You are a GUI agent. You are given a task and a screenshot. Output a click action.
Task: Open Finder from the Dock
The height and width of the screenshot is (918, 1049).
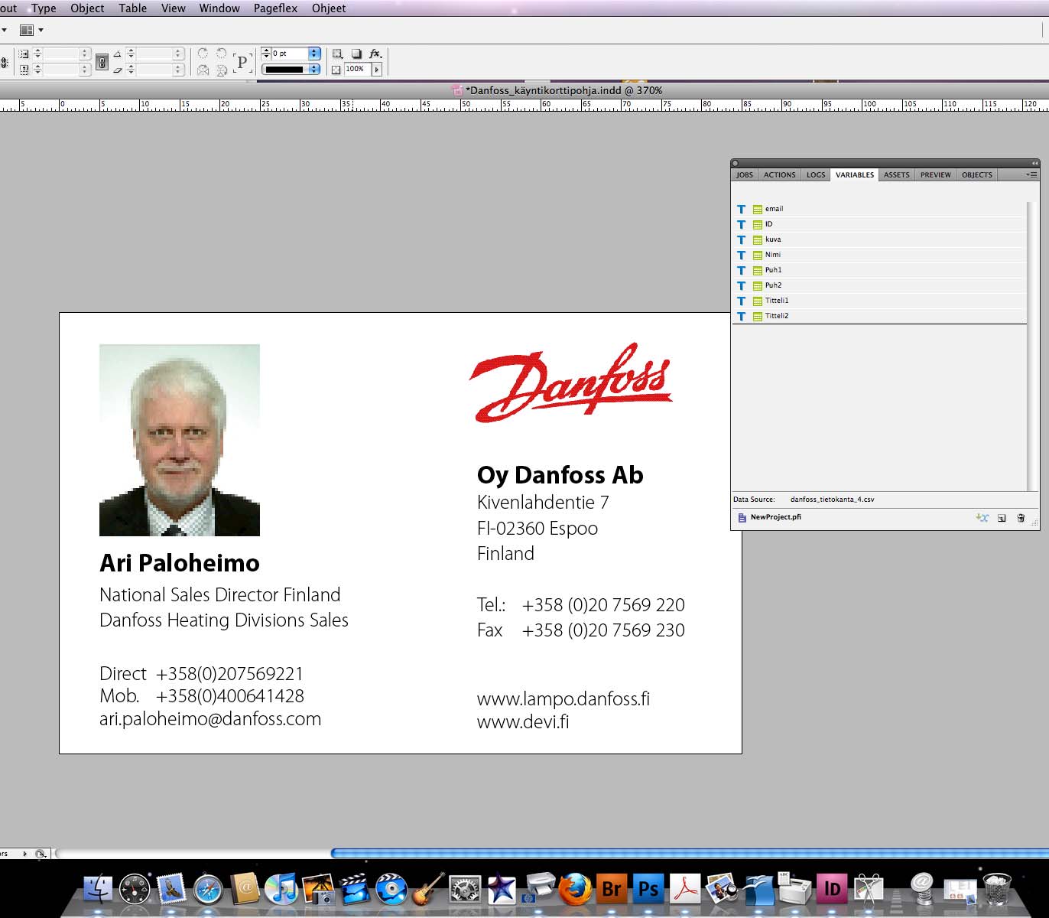click(x=98, y=890)
